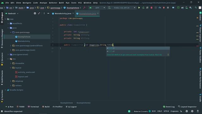This screenshot has width=202, height=114.
Task: Expand the com.quotesapp (androidTest) package
Action: 11,46
